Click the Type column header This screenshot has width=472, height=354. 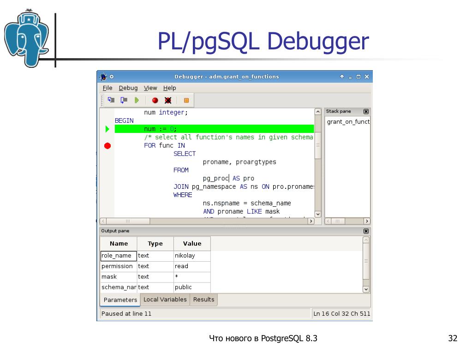point(155,244)
